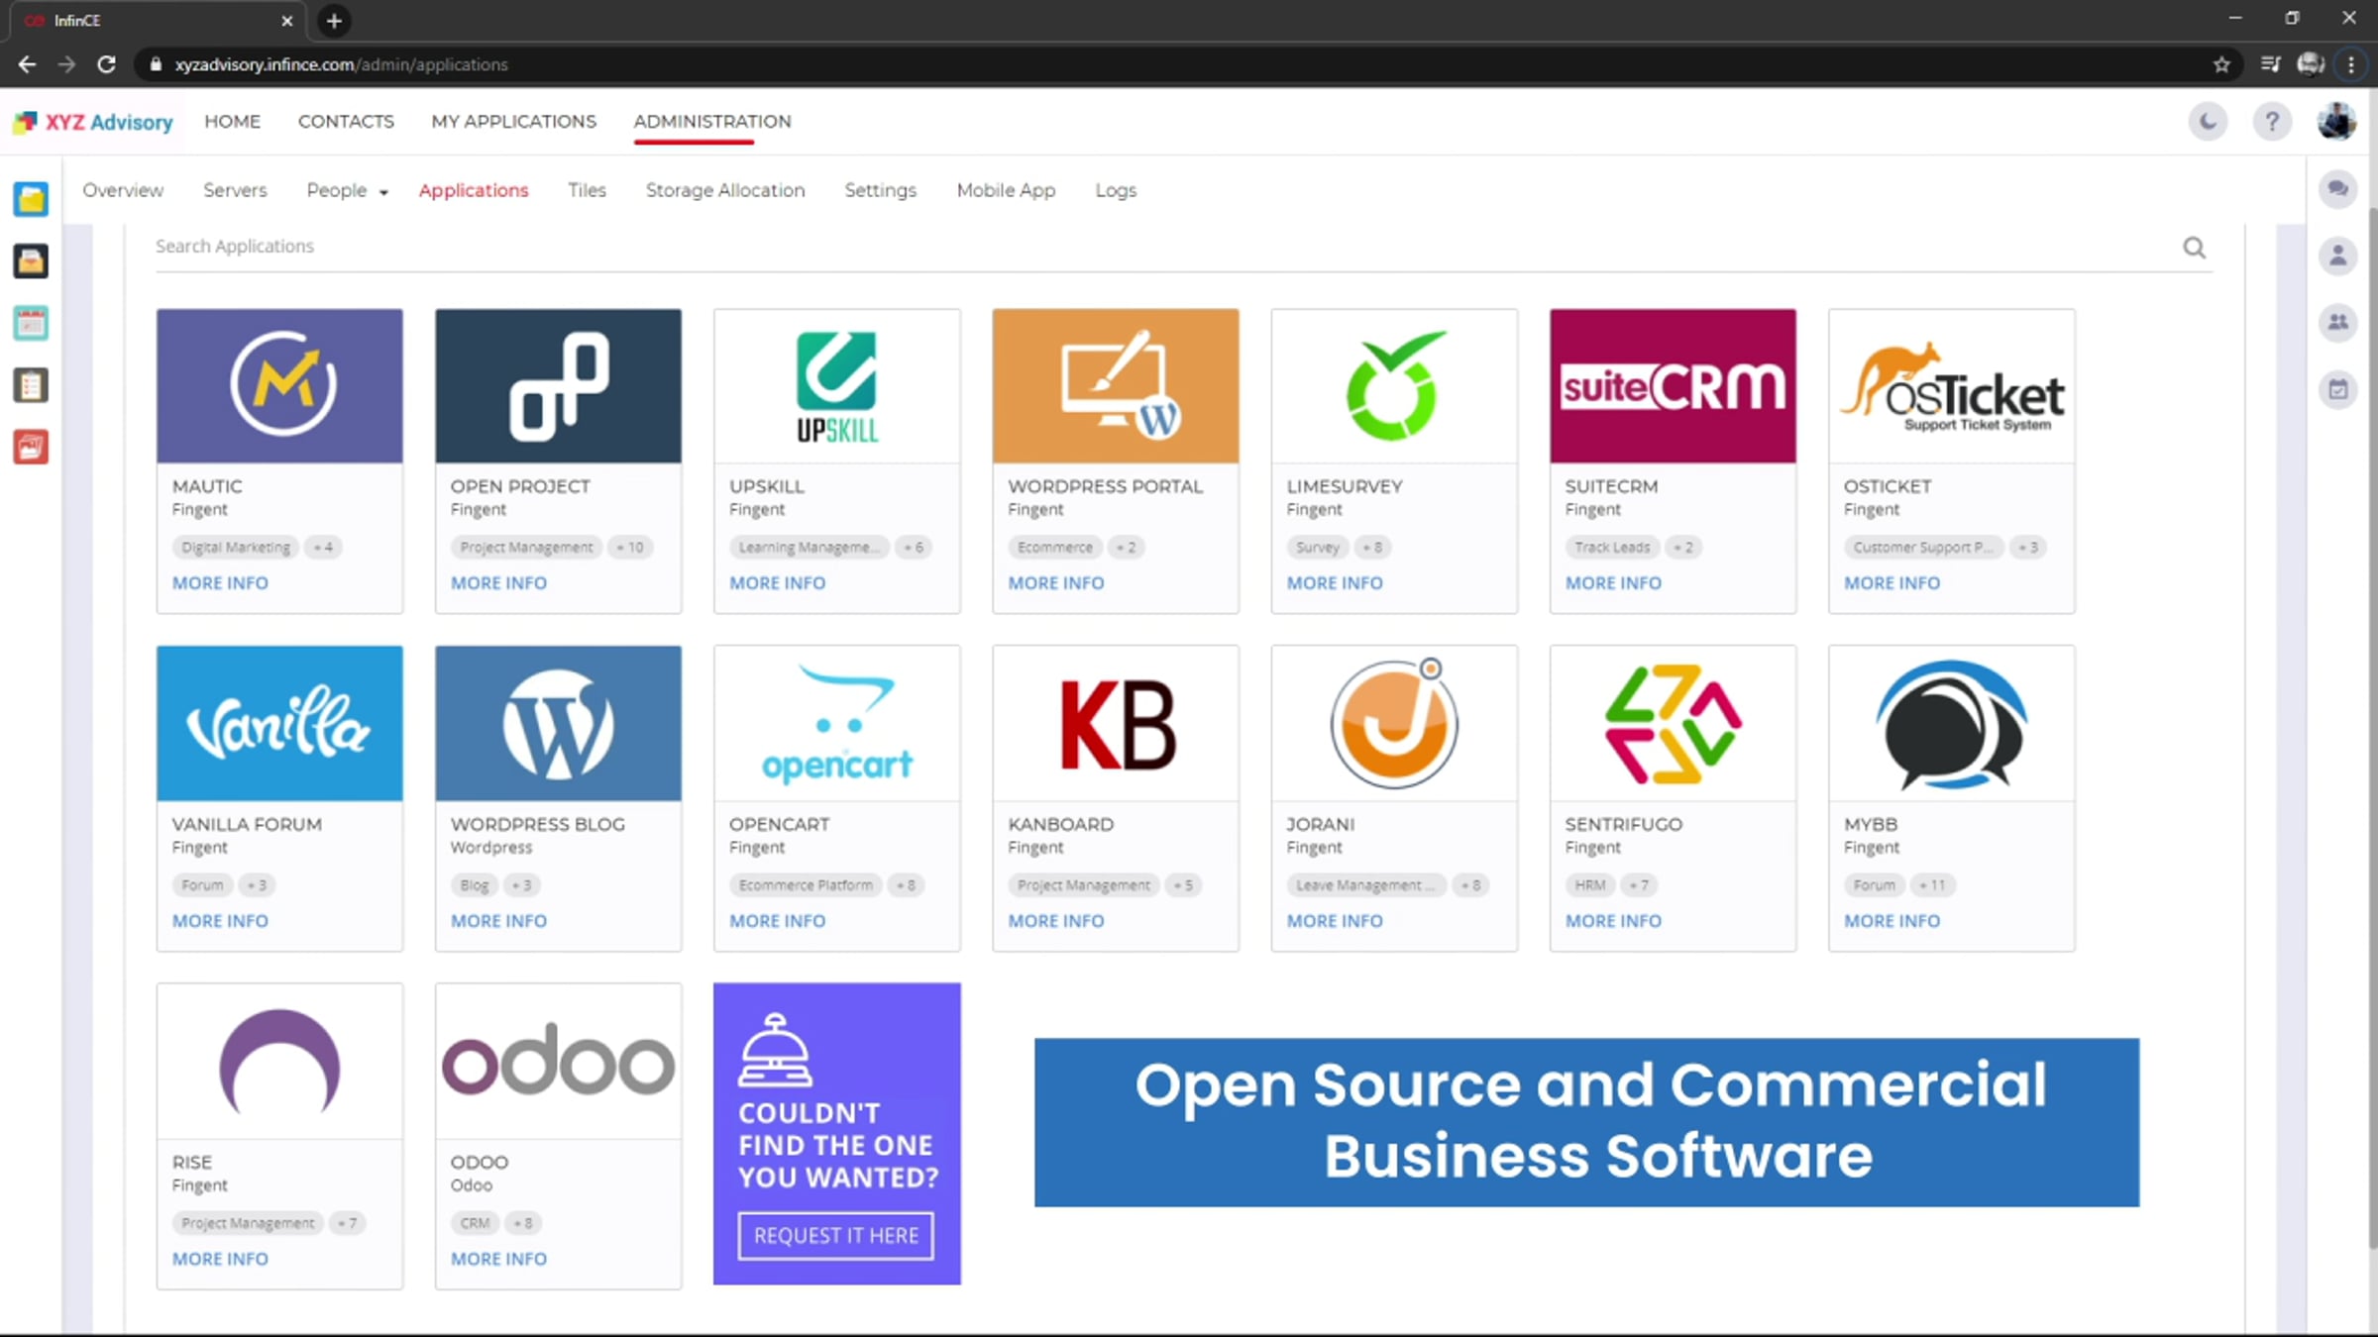Select the Upskill app logo

click(837, 385)
